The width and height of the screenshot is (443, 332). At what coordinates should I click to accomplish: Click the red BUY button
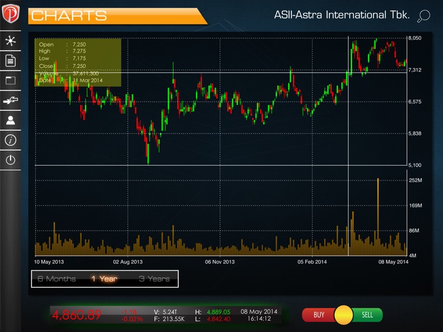click(318, 315)
